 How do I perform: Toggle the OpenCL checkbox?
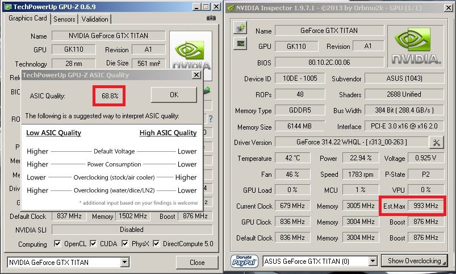[x=57, y=243]
